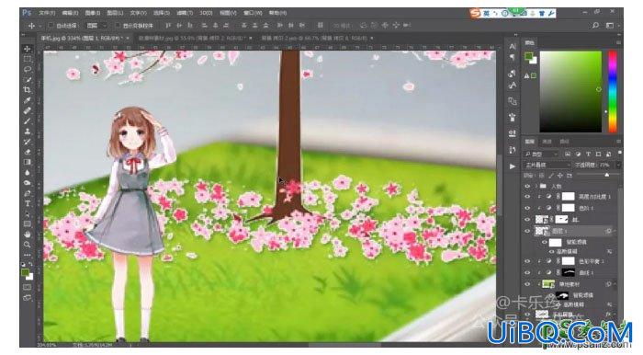Select the Clone Stamp tool

pos(28,132)
